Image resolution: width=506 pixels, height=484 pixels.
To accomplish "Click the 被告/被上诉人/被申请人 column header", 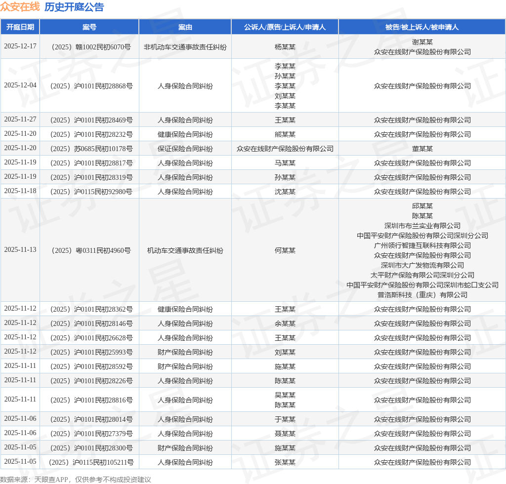I will pos(422,27).
